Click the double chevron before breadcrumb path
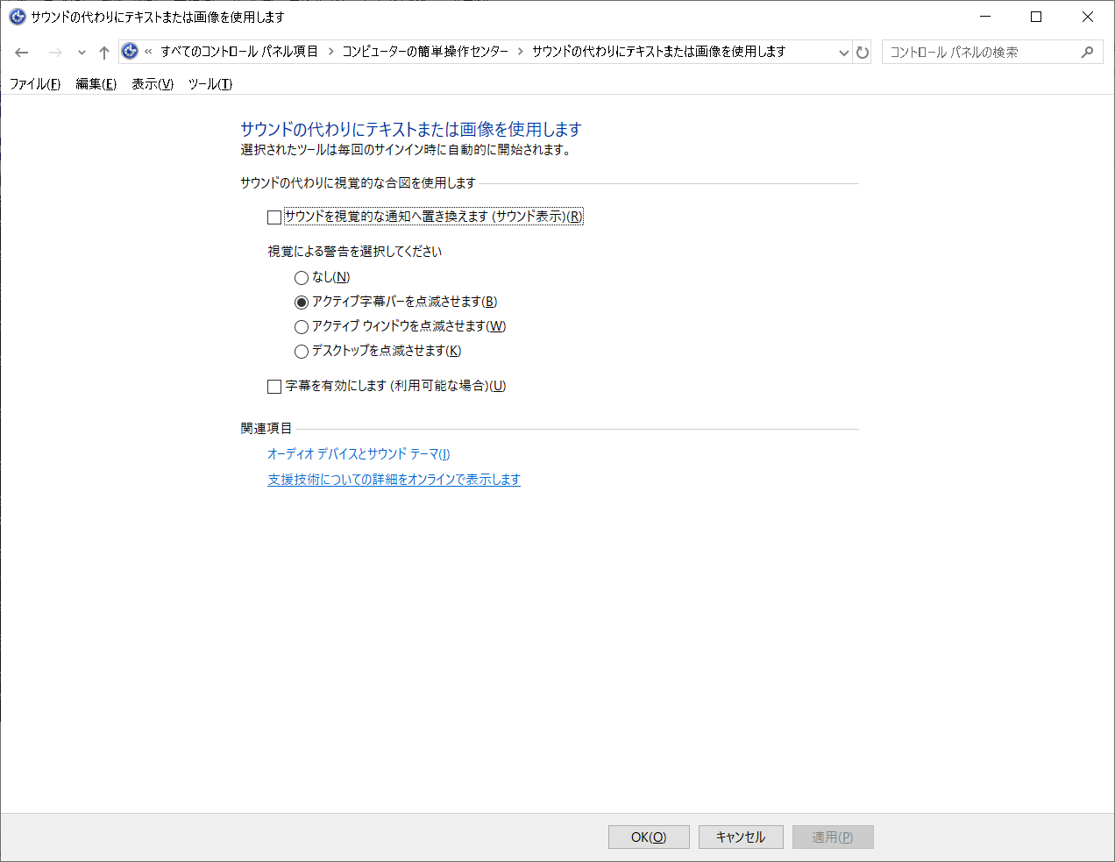Viewport: 1115px width, 862px height. 149,52
